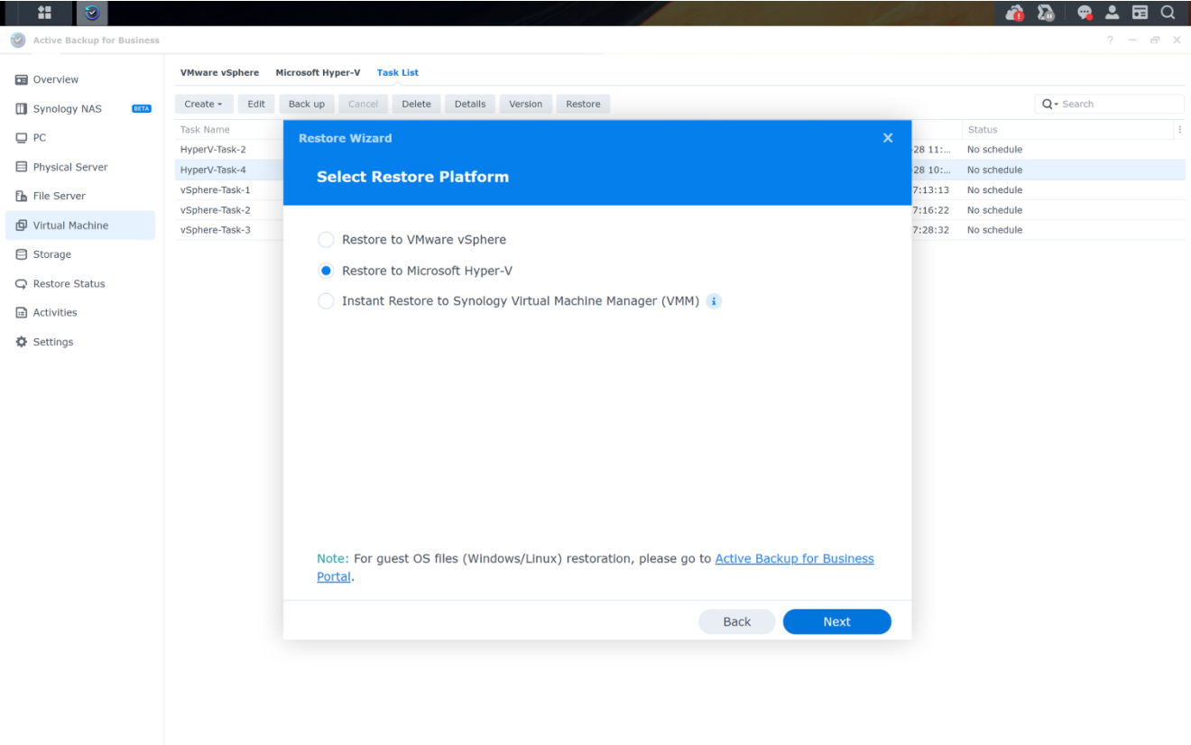
Task: Select Restore to Microsoft Hyper-V option
Action: (x=326, y=271)
